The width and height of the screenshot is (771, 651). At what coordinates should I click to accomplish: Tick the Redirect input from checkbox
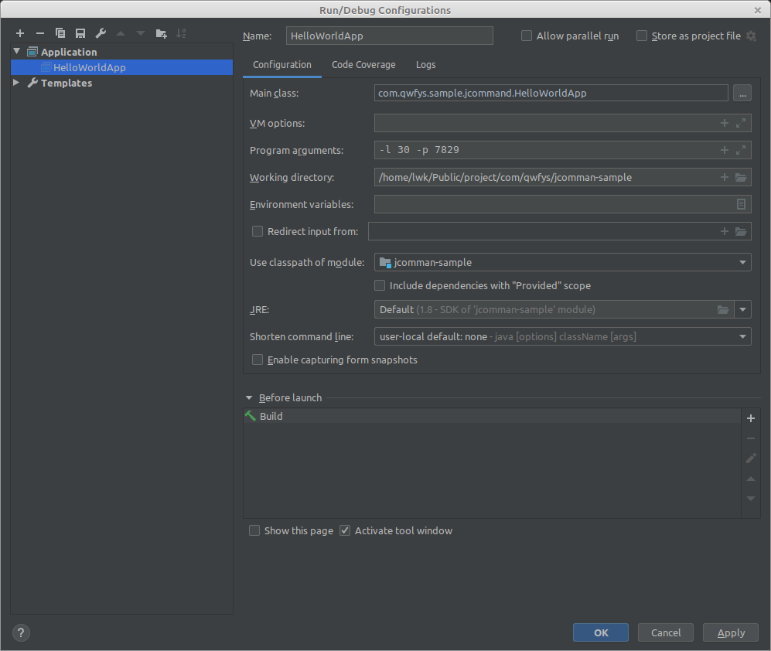point(258,231)
